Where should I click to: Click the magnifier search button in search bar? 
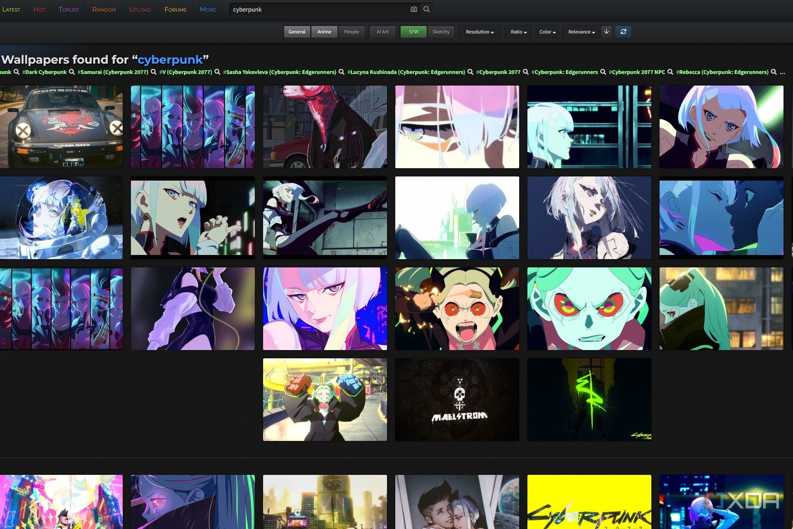427,9
